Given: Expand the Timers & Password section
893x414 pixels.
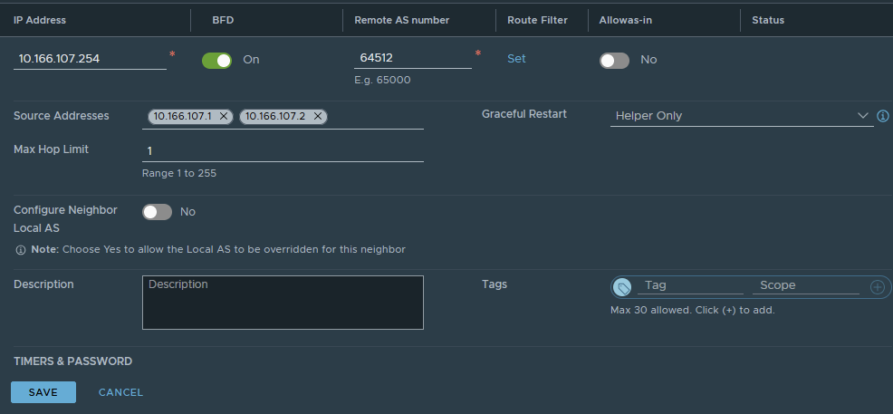Looking at the screenshot, I should (72, 361).
